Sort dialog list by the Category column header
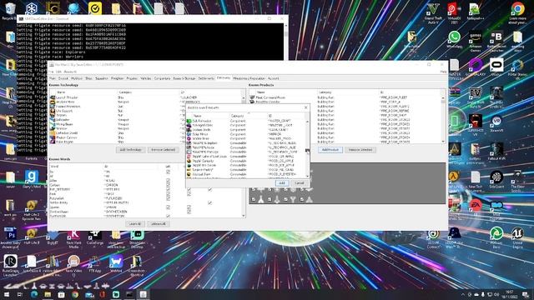This screenshot has height=300, width=534. pos(248,116)
